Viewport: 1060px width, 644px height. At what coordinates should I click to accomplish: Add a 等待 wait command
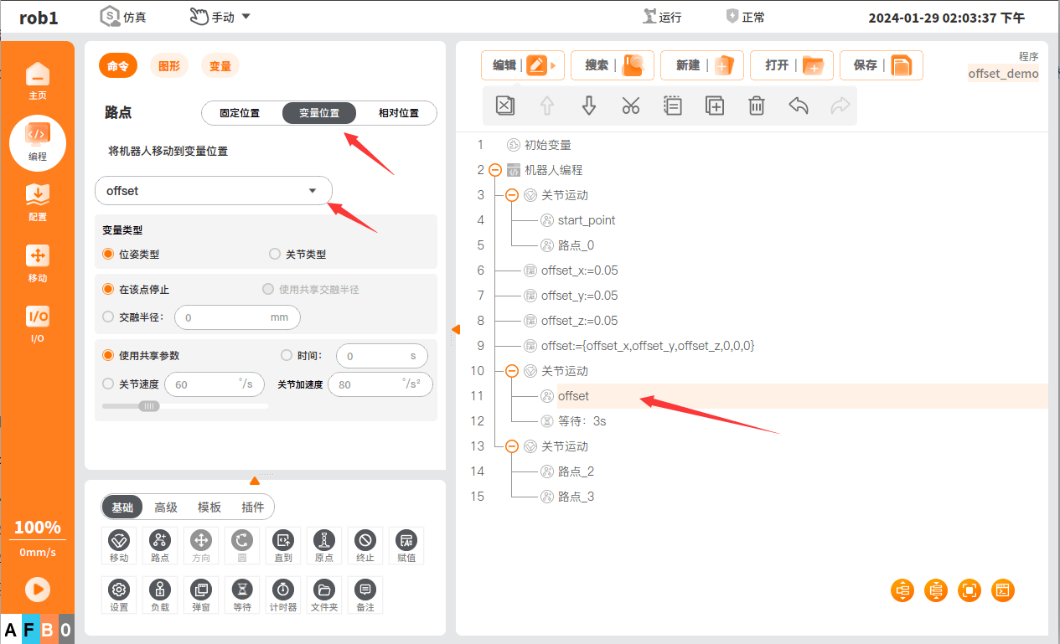coord(242,595)
